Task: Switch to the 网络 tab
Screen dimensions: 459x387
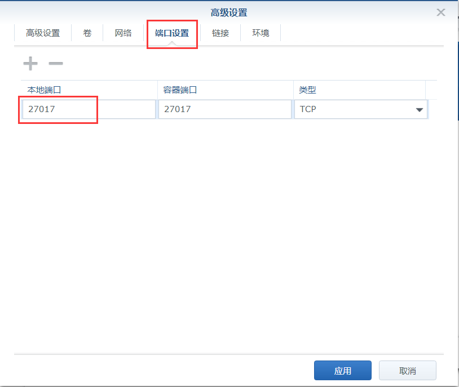Action: click(123, 33)
